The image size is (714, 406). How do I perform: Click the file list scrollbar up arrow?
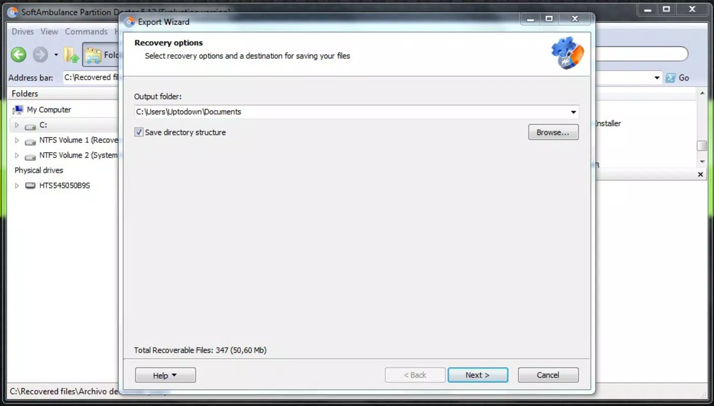coord(702,93)
